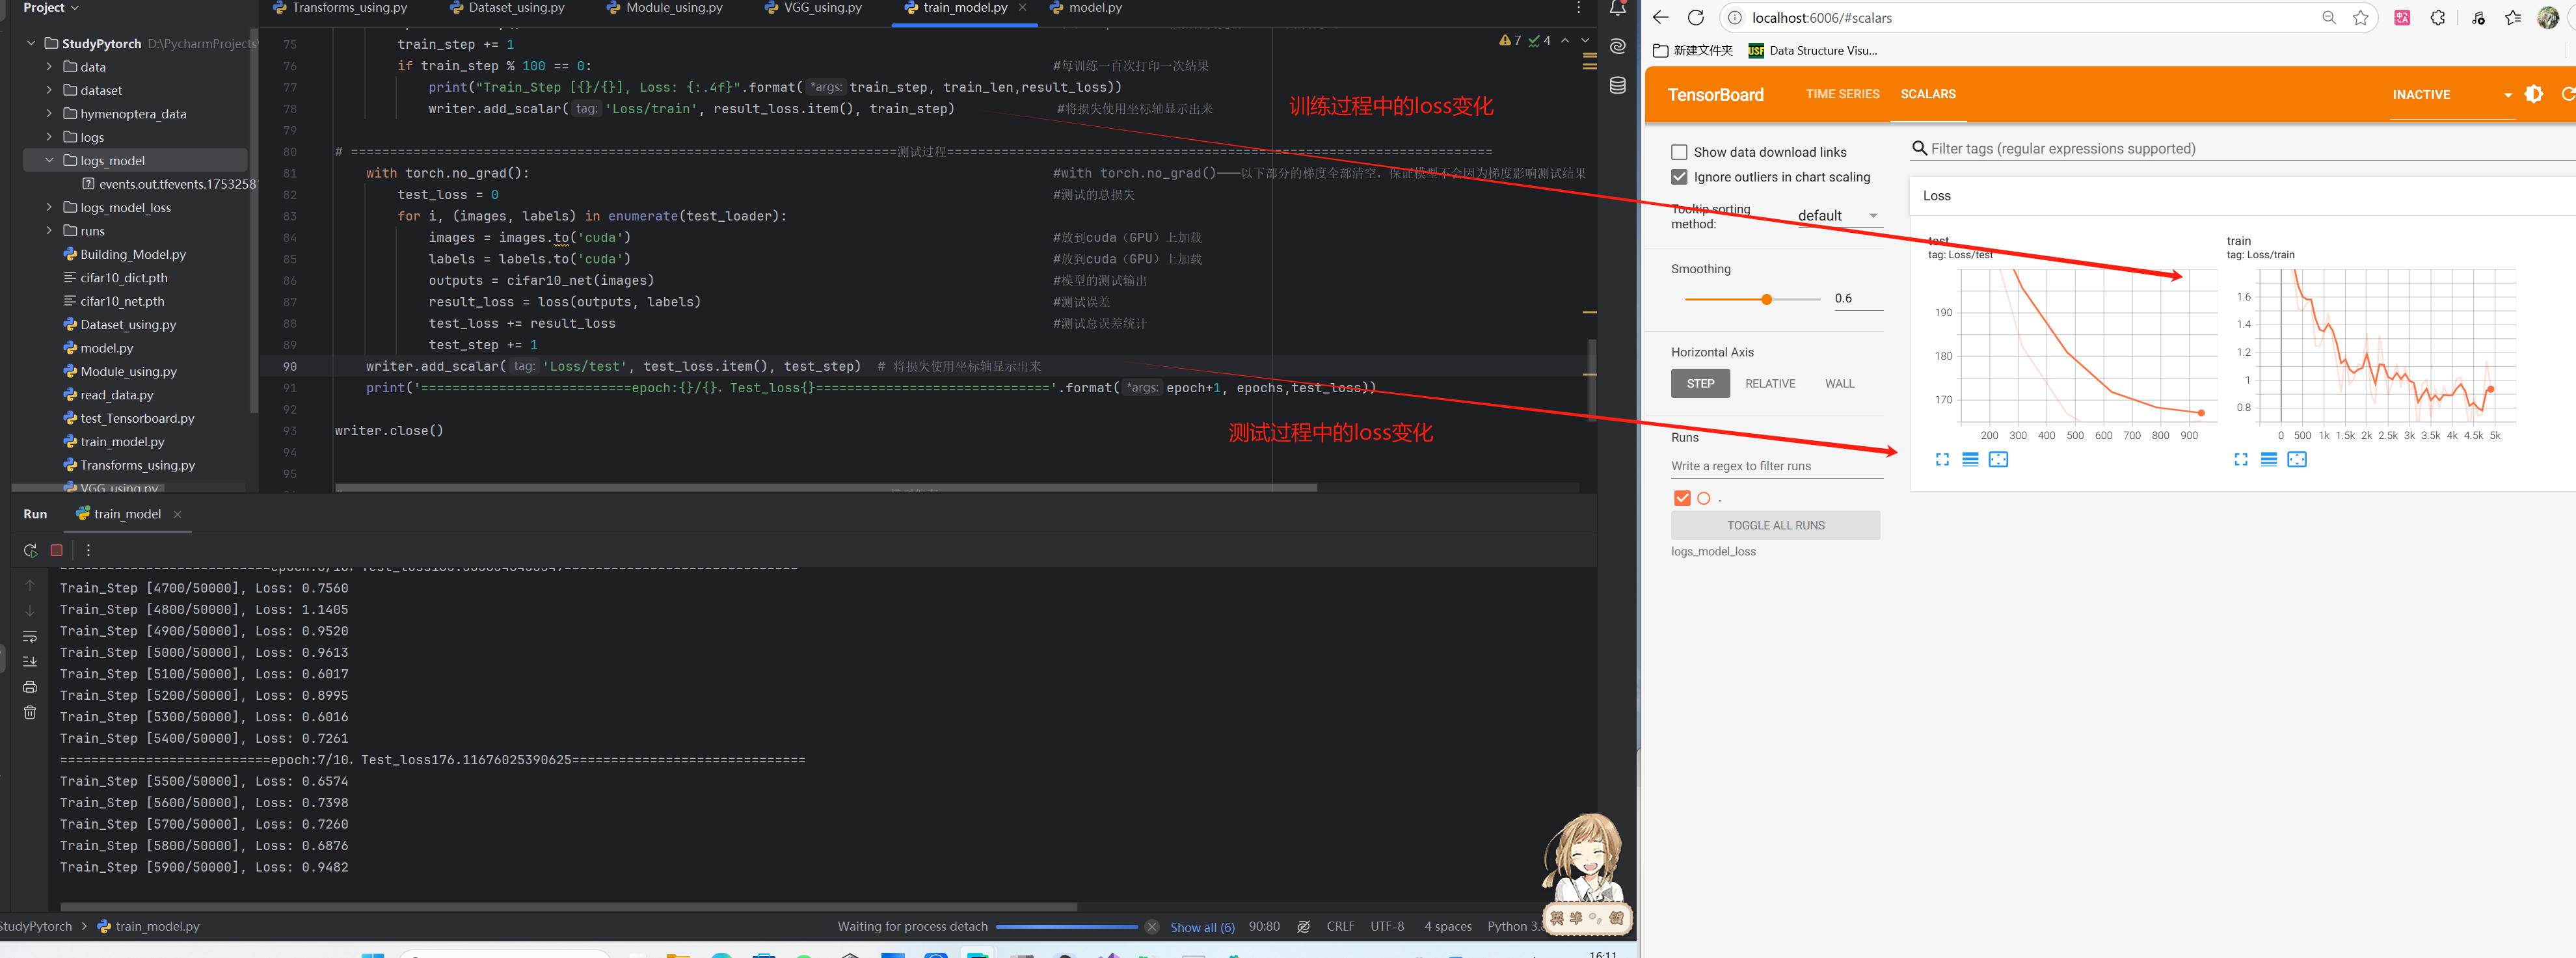Viewport: 2576px width, 958px height.
Task: Print the Run console output
Action: coord(30,687)
